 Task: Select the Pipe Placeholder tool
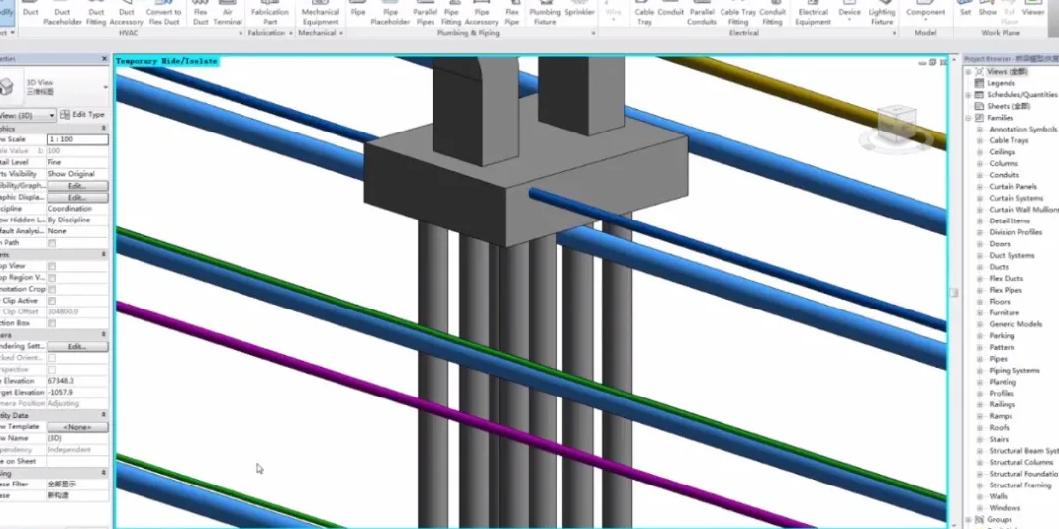tap(390, 12)
